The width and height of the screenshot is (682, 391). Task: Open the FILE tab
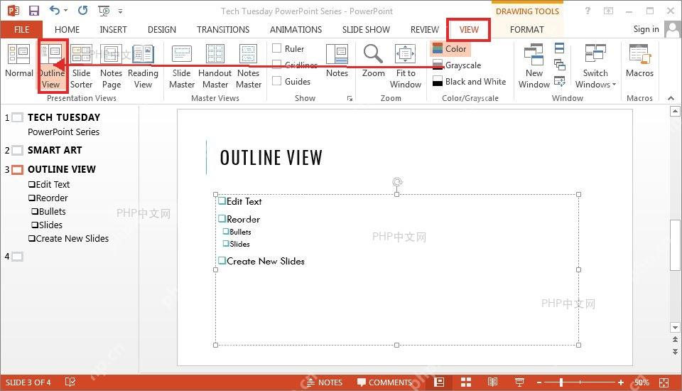pos(22,30)
